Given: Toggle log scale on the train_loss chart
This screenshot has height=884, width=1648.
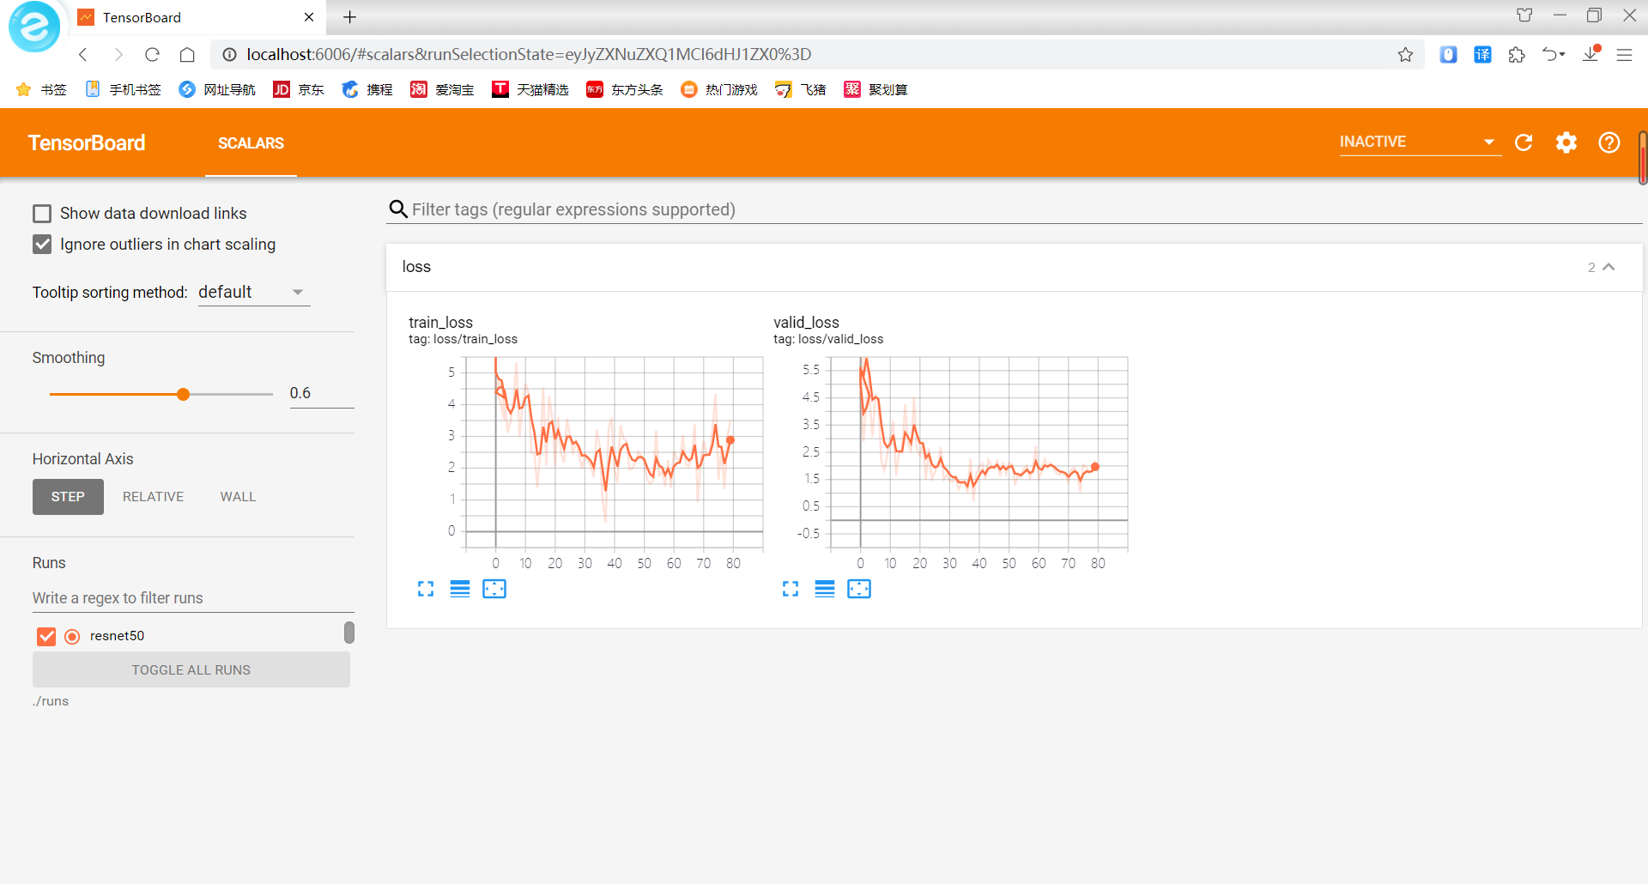Looking at the screenshot, I should (460, 589).
